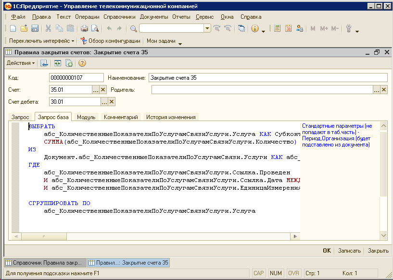Viewport: 393px width, 280px height.
Task: Click the ellipsis selector for Родитель
Action: click(377, 90)
